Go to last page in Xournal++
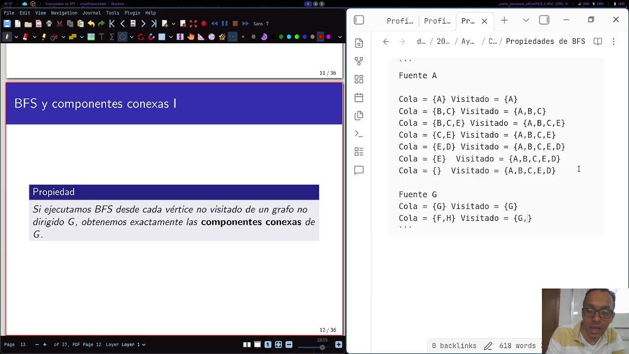The height and width of the screenshot is (354, 629). [x=154, y=24]
